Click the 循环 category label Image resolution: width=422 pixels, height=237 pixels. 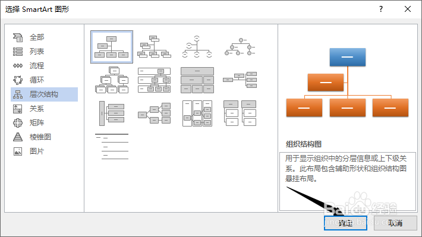coord(37,80)
